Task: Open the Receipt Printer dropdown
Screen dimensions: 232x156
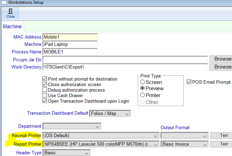Action: 101,135
